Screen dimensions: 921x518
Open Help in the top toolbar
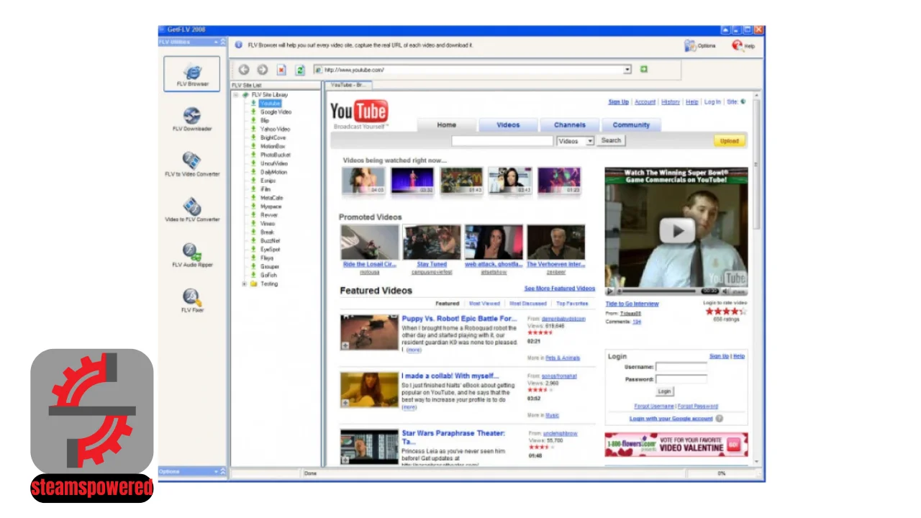(743, 45)
